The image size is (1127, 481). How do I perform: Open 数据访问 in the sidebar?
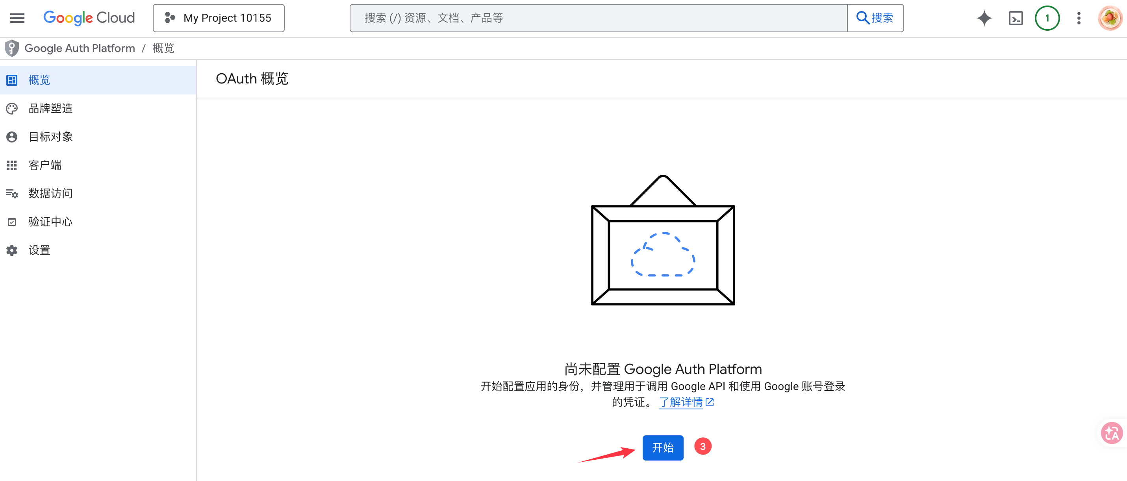pyautogui.click(x=98, y=193)
